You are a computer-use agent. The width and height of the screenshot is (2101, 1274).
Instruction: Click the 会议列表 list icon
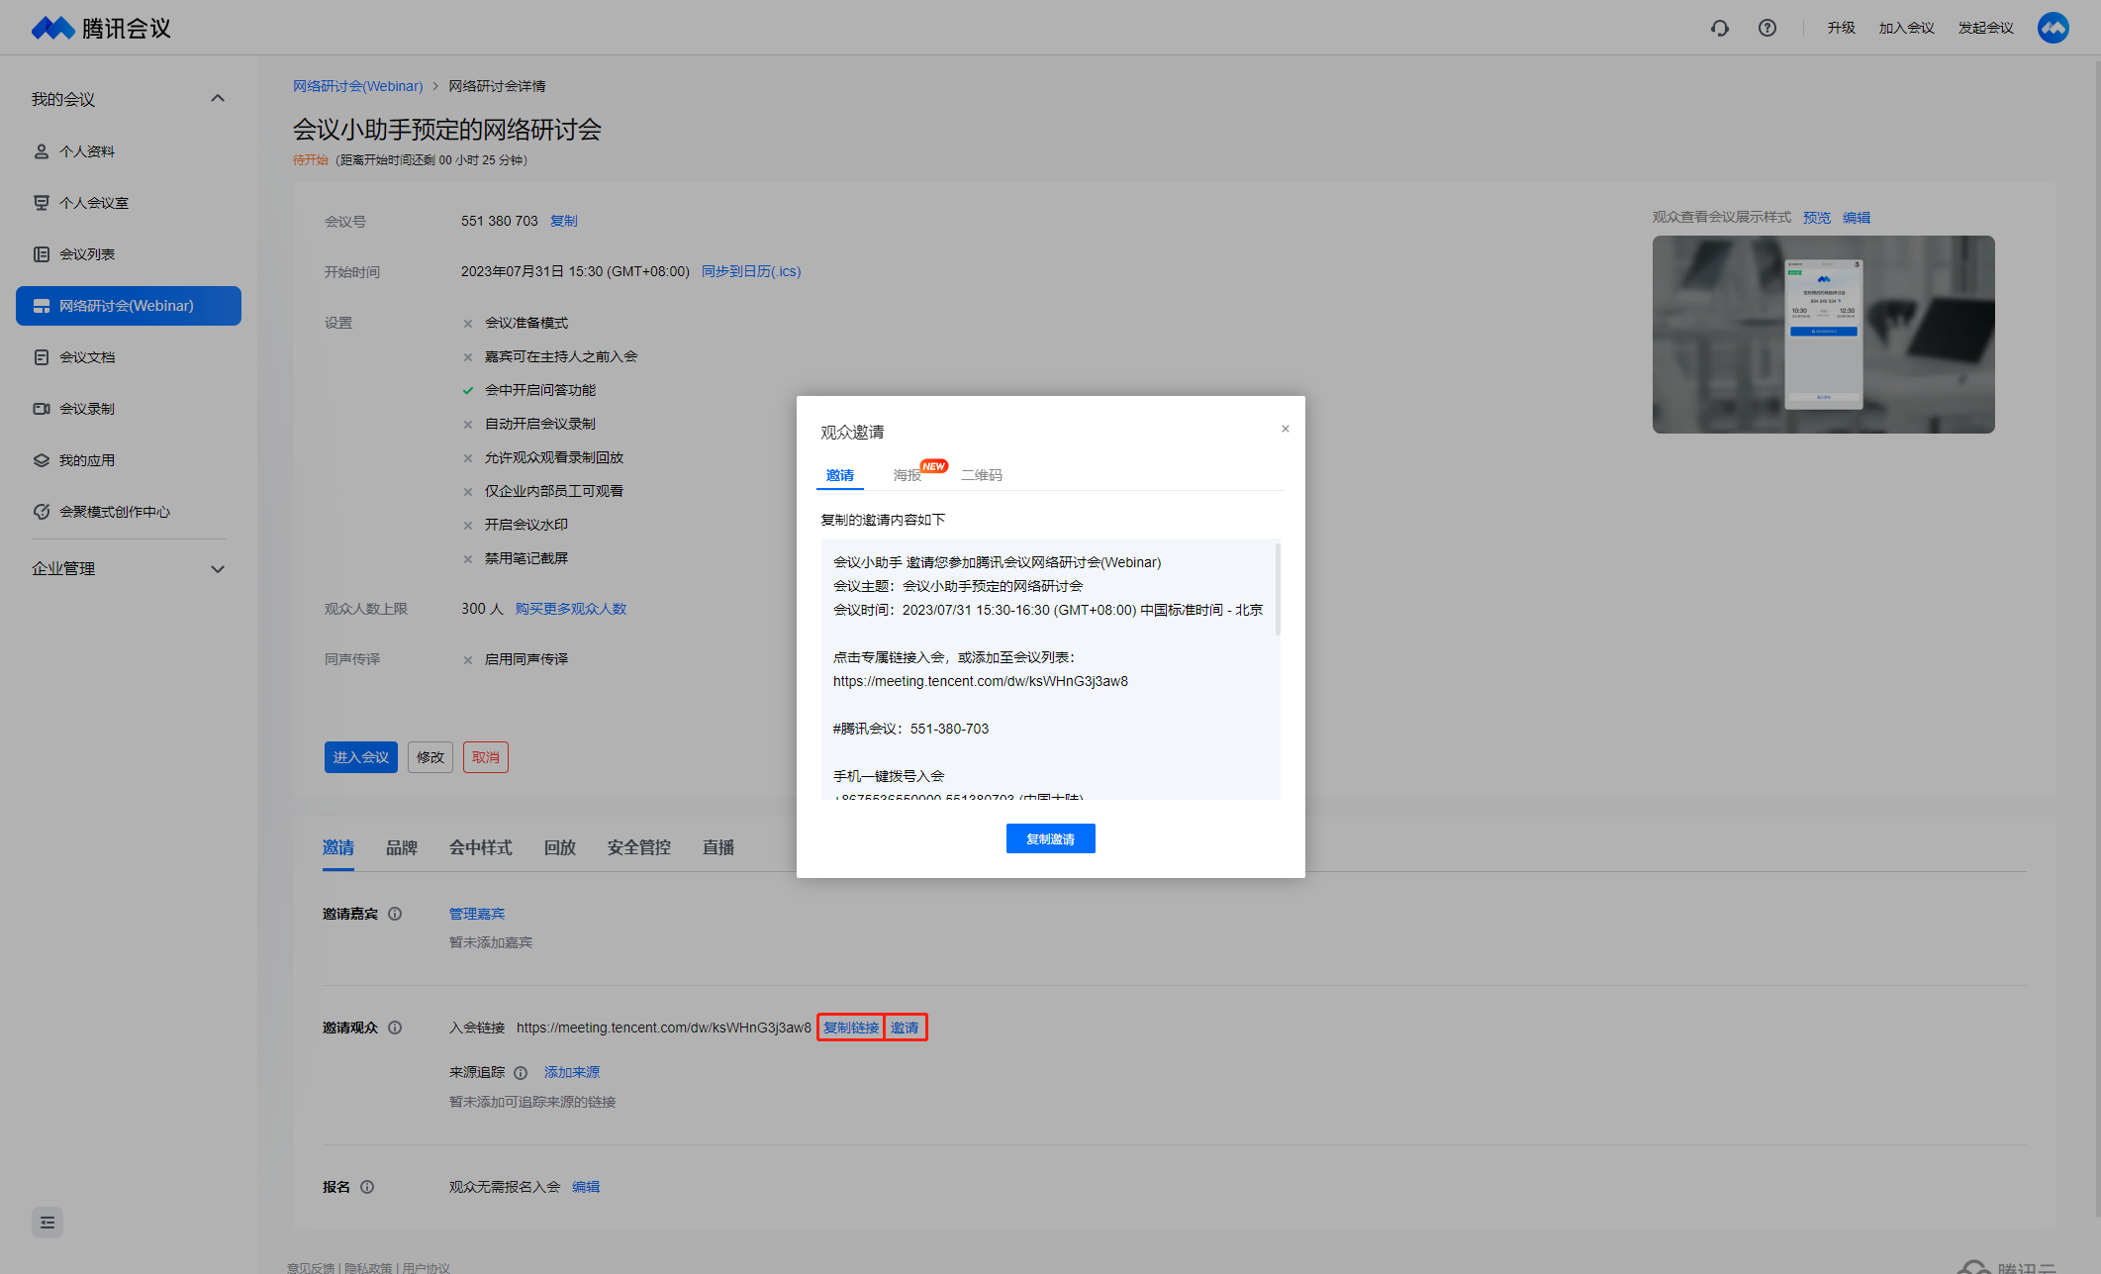click(x=42, y=254)
